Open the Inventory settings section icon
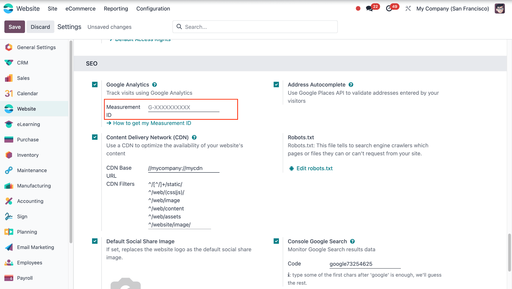Image resolution: width=512 pixels, height=289 pixels. click(x=9, y=155)
